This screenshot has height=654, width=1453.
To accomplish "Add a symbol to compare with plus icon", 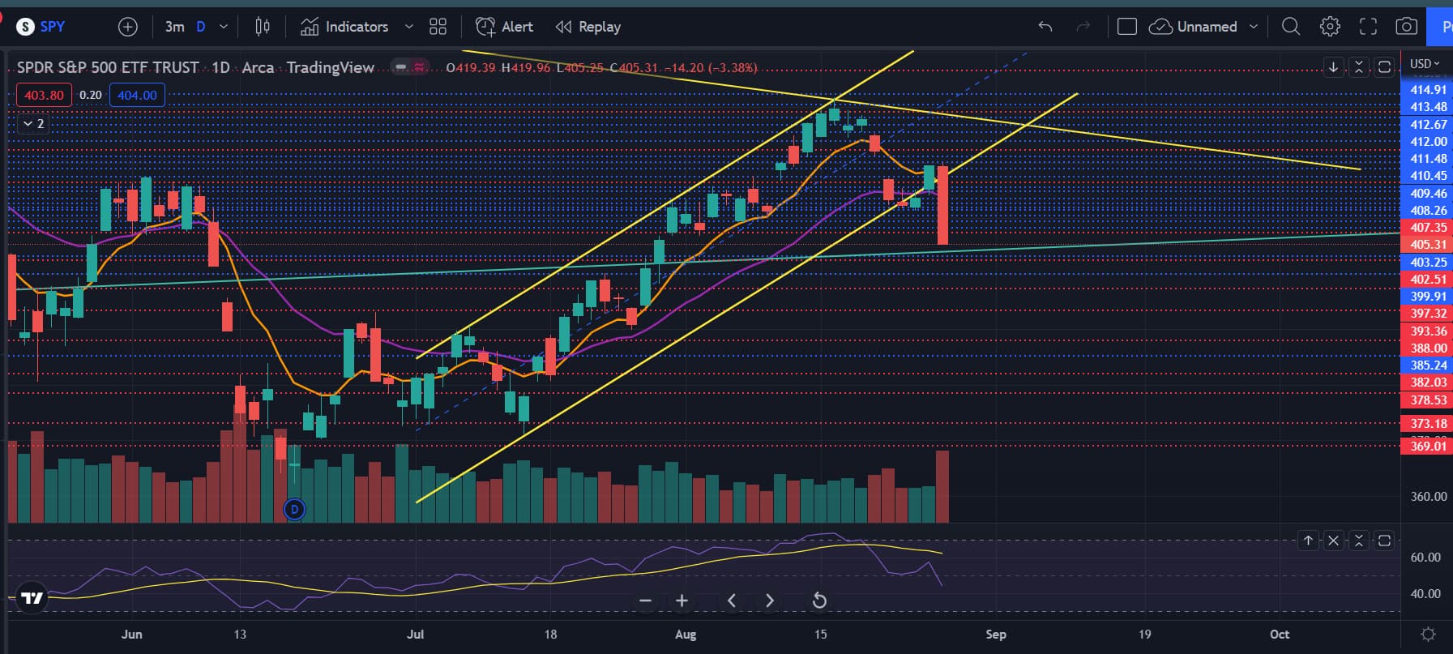I will click(128, 27).
